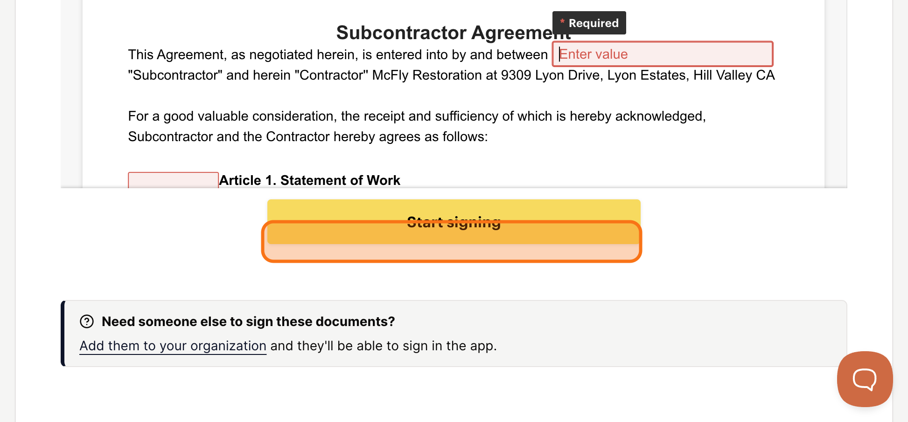
Task: Click "Subcontractor and the Contractor hereby agrees" line
Action: pyautogui.click(x=308, y=136)
